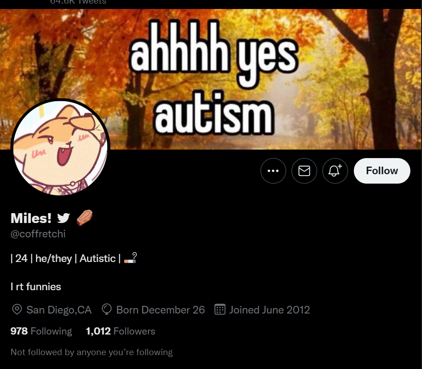The image size is (422, 369).
Task: Send a direct message via envelope icon
Action: pyautogui.click(x=304, y=171)
